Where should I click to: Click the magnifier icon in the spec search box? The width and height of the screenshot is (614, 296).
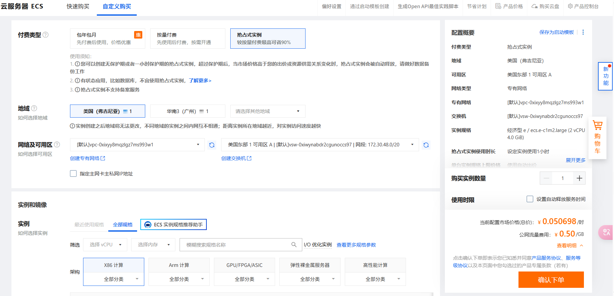294,244
